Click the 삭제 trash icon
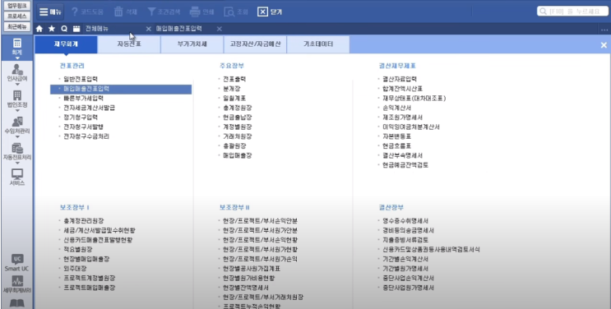The image size is (611, 309). point(118,12)
